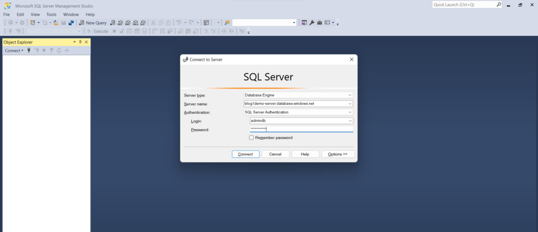Click the Connect Object Explorer plug icon

[29, 50]
